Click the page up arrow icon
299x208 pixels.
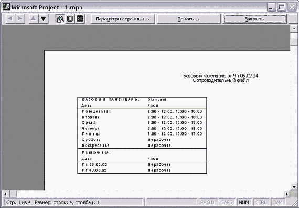click(x=34, y=19)
